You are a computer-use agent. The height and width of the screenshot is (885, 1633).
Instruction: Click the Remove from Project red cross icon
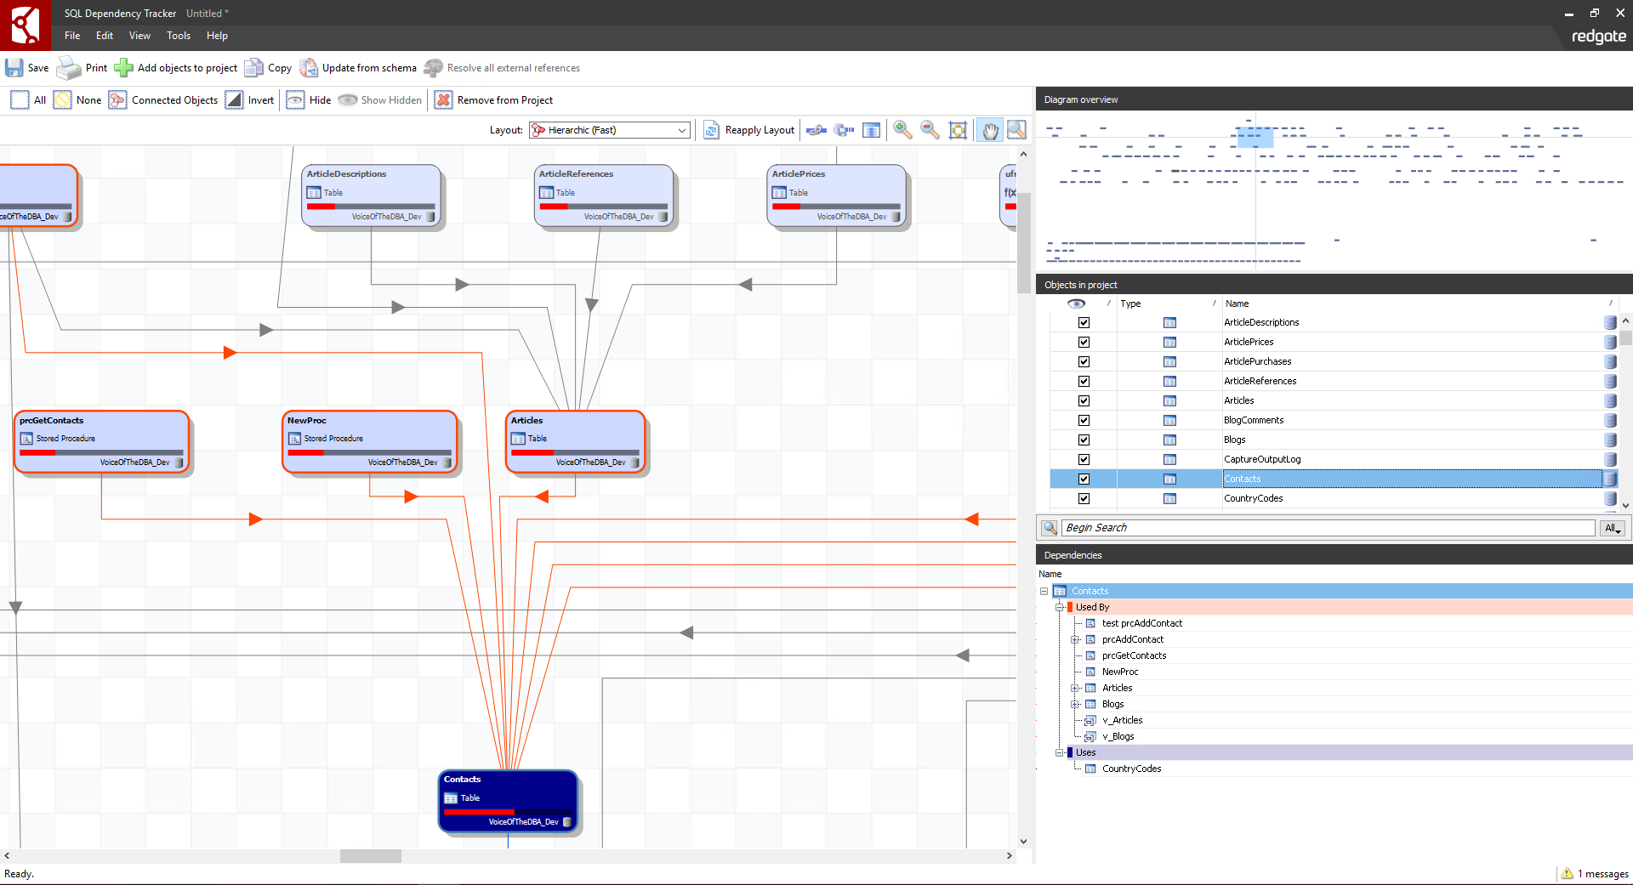pos(443,99)
